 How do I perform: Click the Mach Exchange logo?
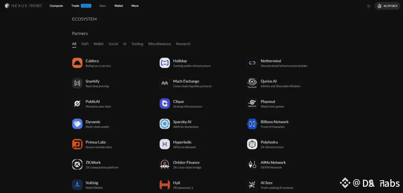click(x=165, y=83)
